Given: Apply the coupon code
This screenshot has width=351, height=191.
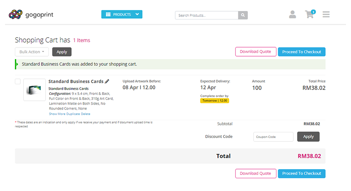Looking at the screenshot, I should 308,136.
